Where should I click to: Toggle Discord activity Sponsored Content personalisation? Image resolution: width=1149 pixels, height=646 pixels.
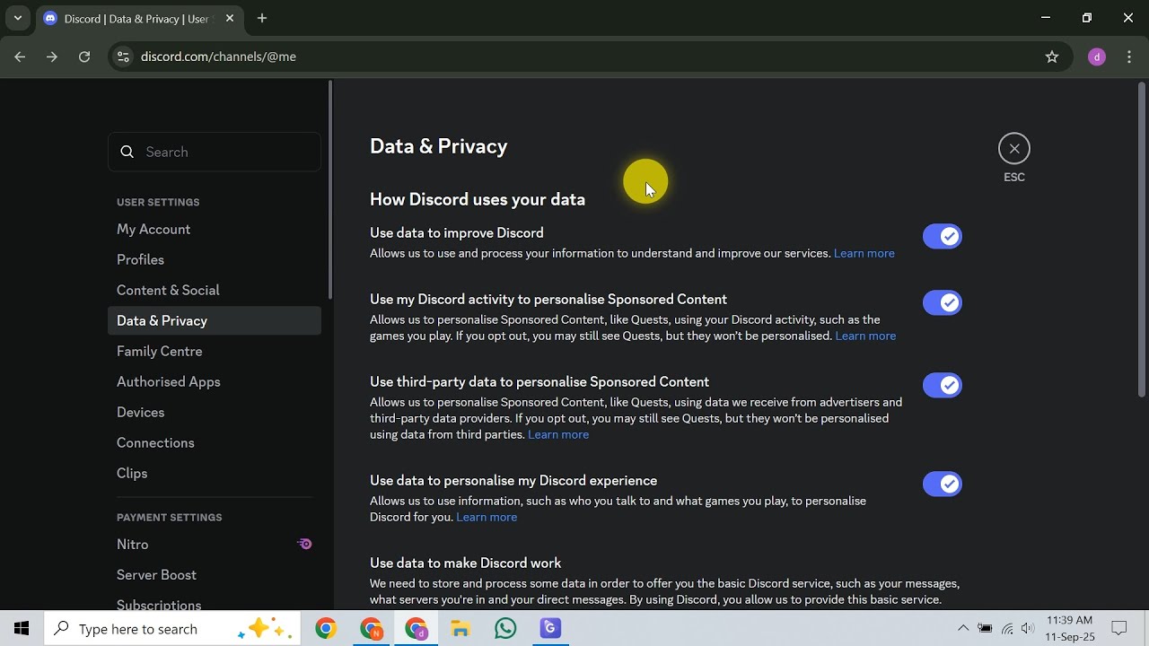coord(943,302)
